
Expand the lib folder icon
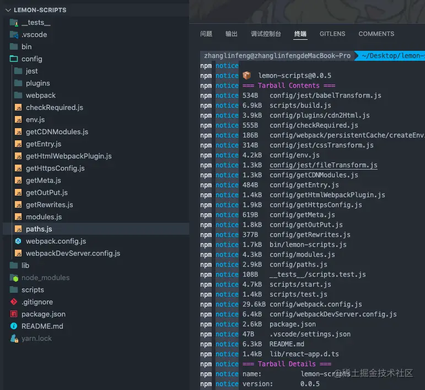14,265
